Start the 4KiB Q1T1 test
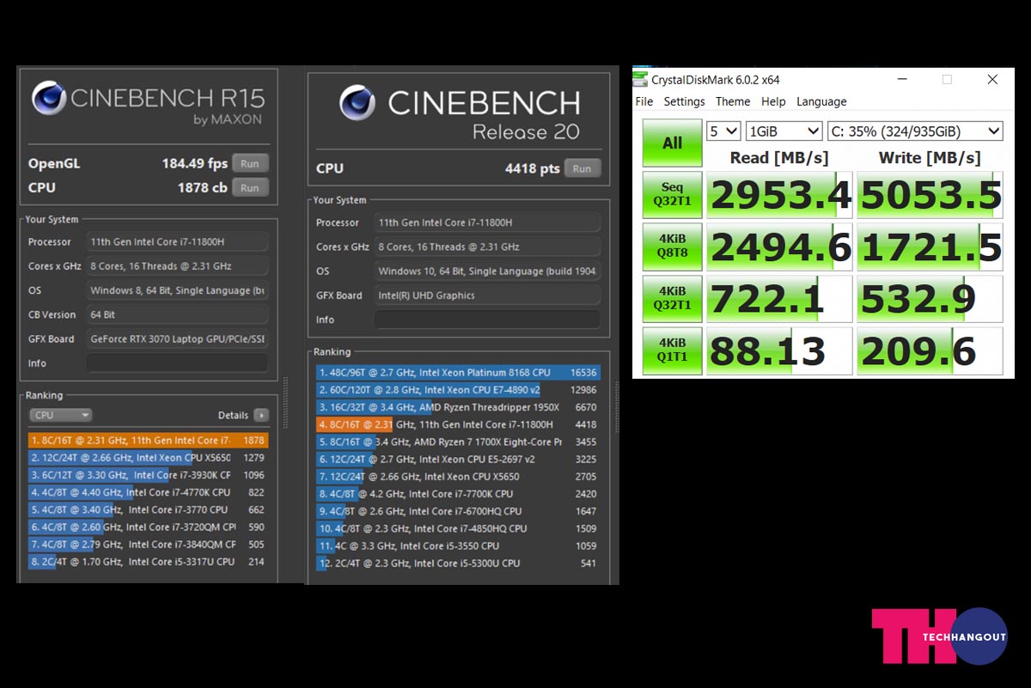Screen dimensions: 1031x688 coord(672,350)
